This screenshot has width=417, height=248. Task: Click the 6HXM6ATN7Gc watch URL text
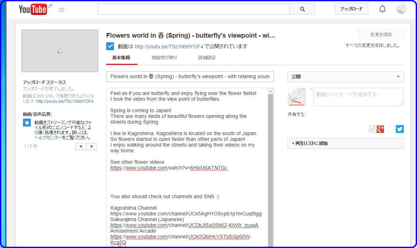169,168
